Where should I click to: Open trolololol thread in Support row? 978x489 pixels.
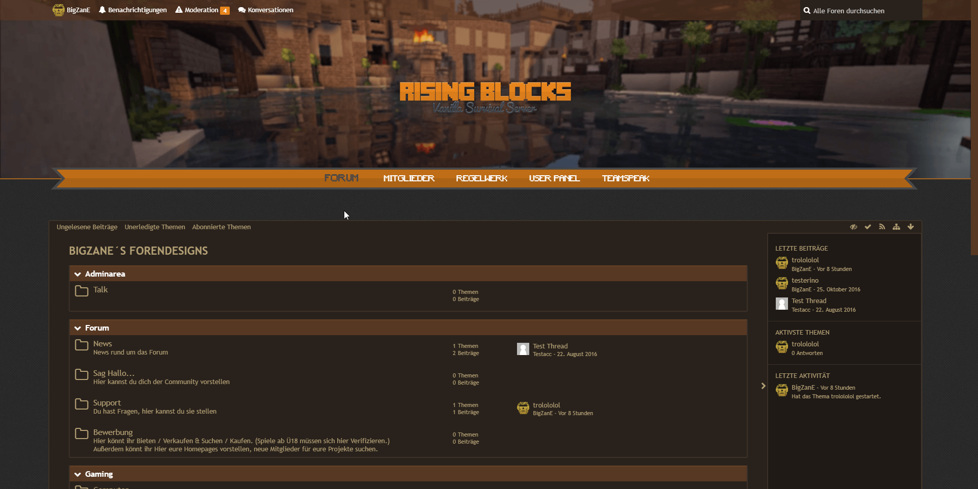click(x=547, y=405)
